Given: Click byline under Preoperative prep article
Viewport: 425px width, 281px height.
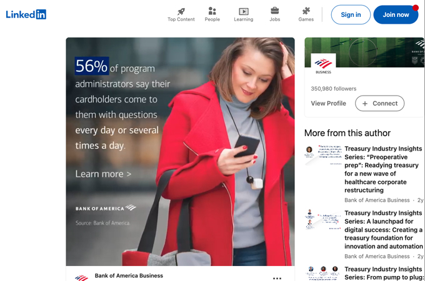Looking at the screenshot, I should tap(377, 200).
